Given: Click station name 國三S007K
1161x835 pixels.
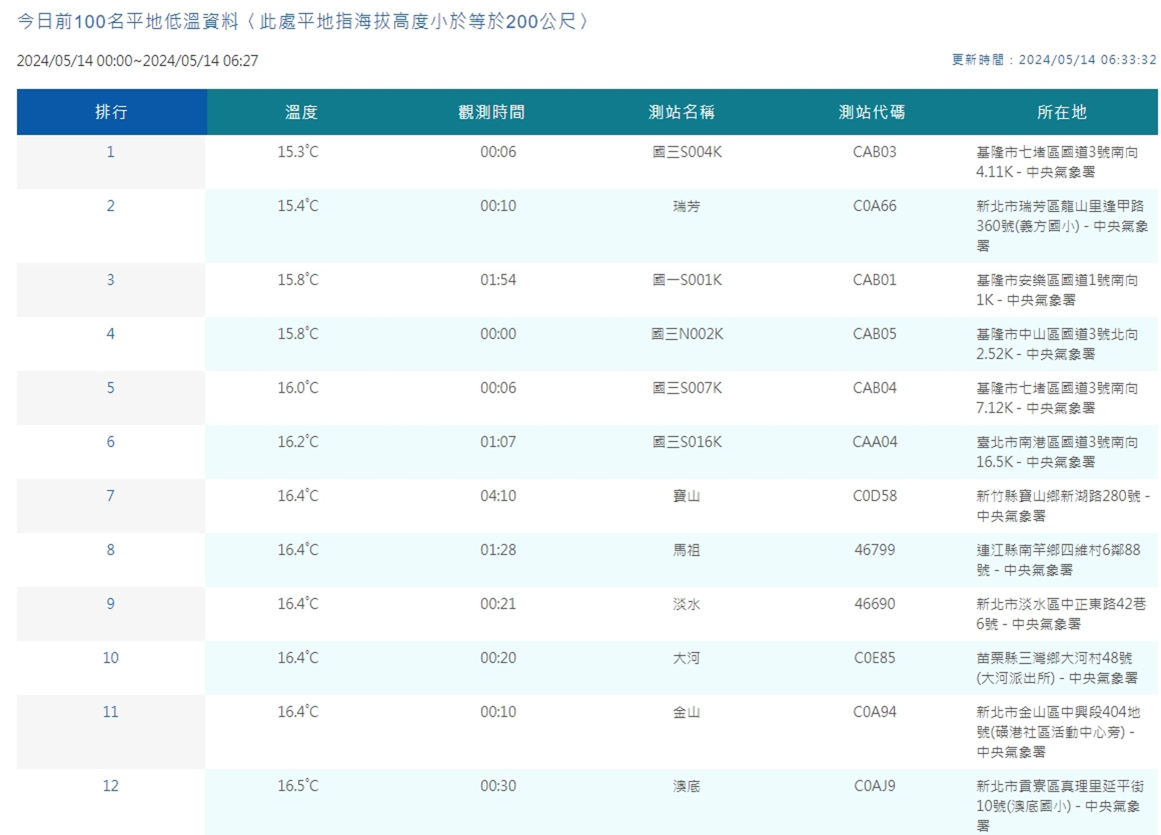Looking at the screenshot, I should [687, 388].
